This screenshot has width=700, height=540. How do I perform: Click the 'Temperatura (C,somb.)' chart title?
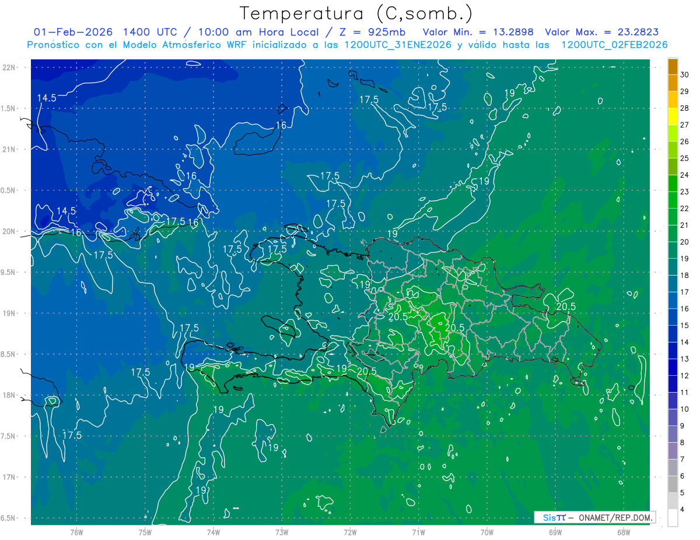(x=356, y=13)
